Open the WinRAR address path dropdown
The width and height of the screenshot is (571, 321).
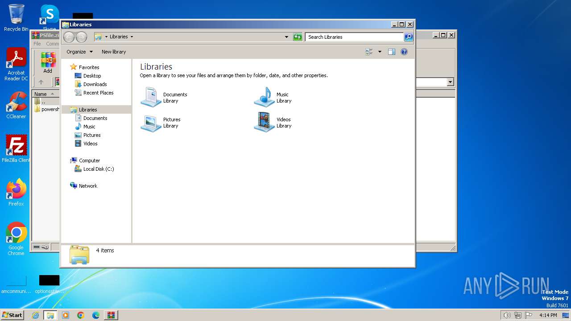coord(450,82)
